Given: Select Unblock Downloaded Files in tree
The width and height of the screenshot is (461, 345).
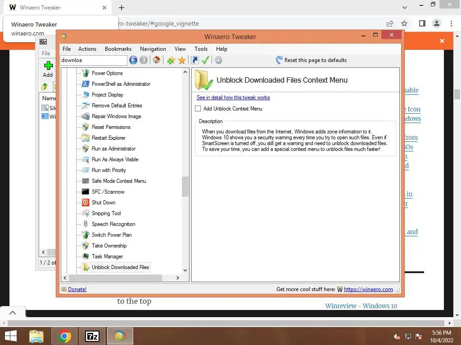Looking at the screenshot, I should pyautogui.click(x=120, y=267).
